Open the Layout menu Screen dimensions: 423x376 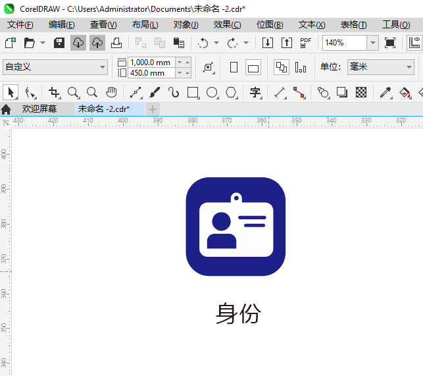[145, 24]
